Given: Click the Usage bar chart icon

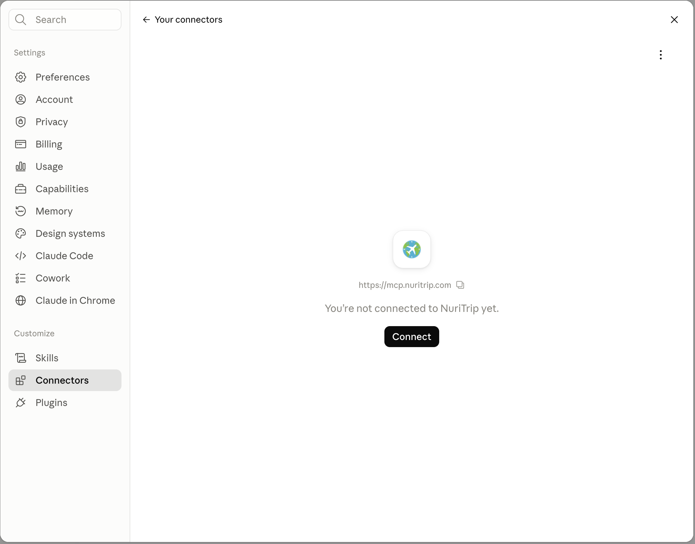Looking at the screenshot, I should (21, 166).
